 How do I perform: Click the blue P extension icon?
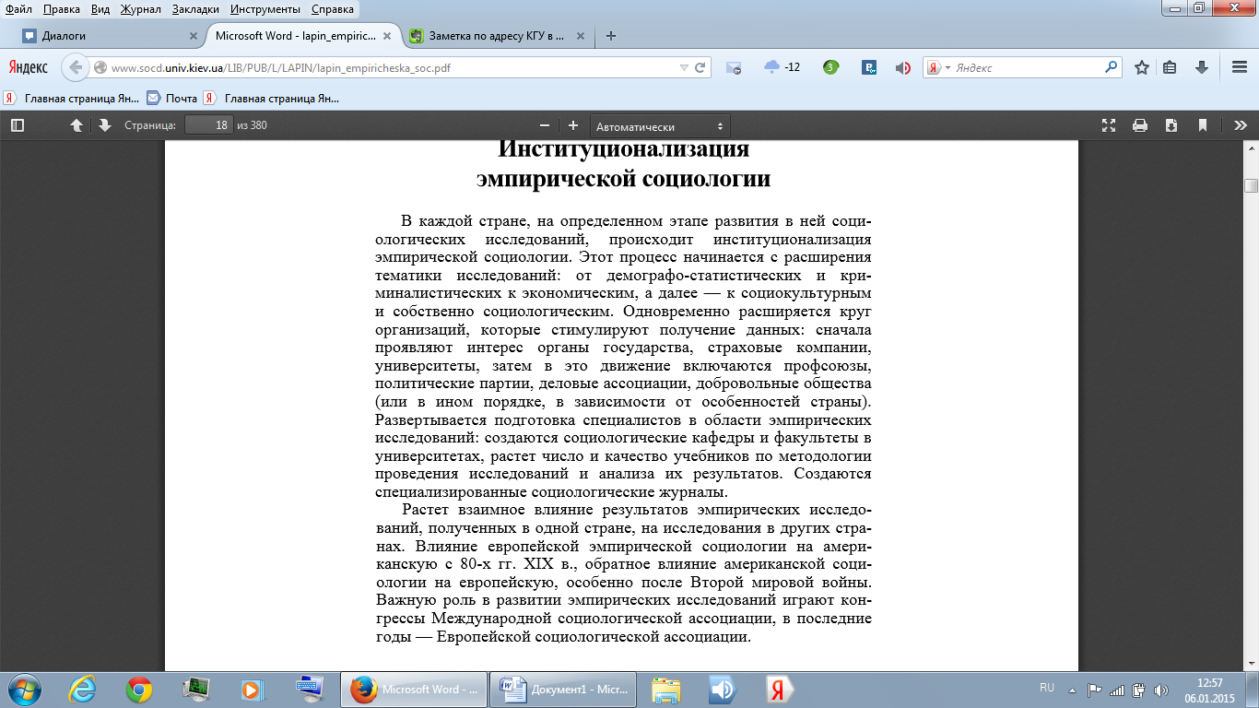point(868,67)
